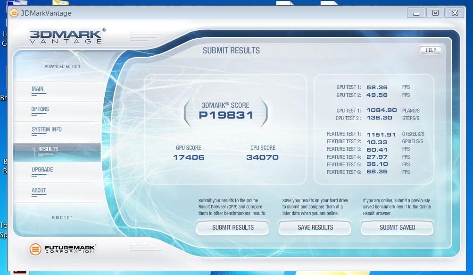Click the 3DMarkVantage title bar app icon

pyautogui.click(x=14, y=13)
